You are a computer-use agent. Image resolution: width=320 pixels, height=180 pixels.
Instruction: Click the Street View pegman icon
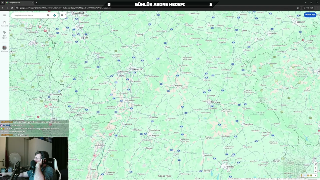tap(301, 175)
